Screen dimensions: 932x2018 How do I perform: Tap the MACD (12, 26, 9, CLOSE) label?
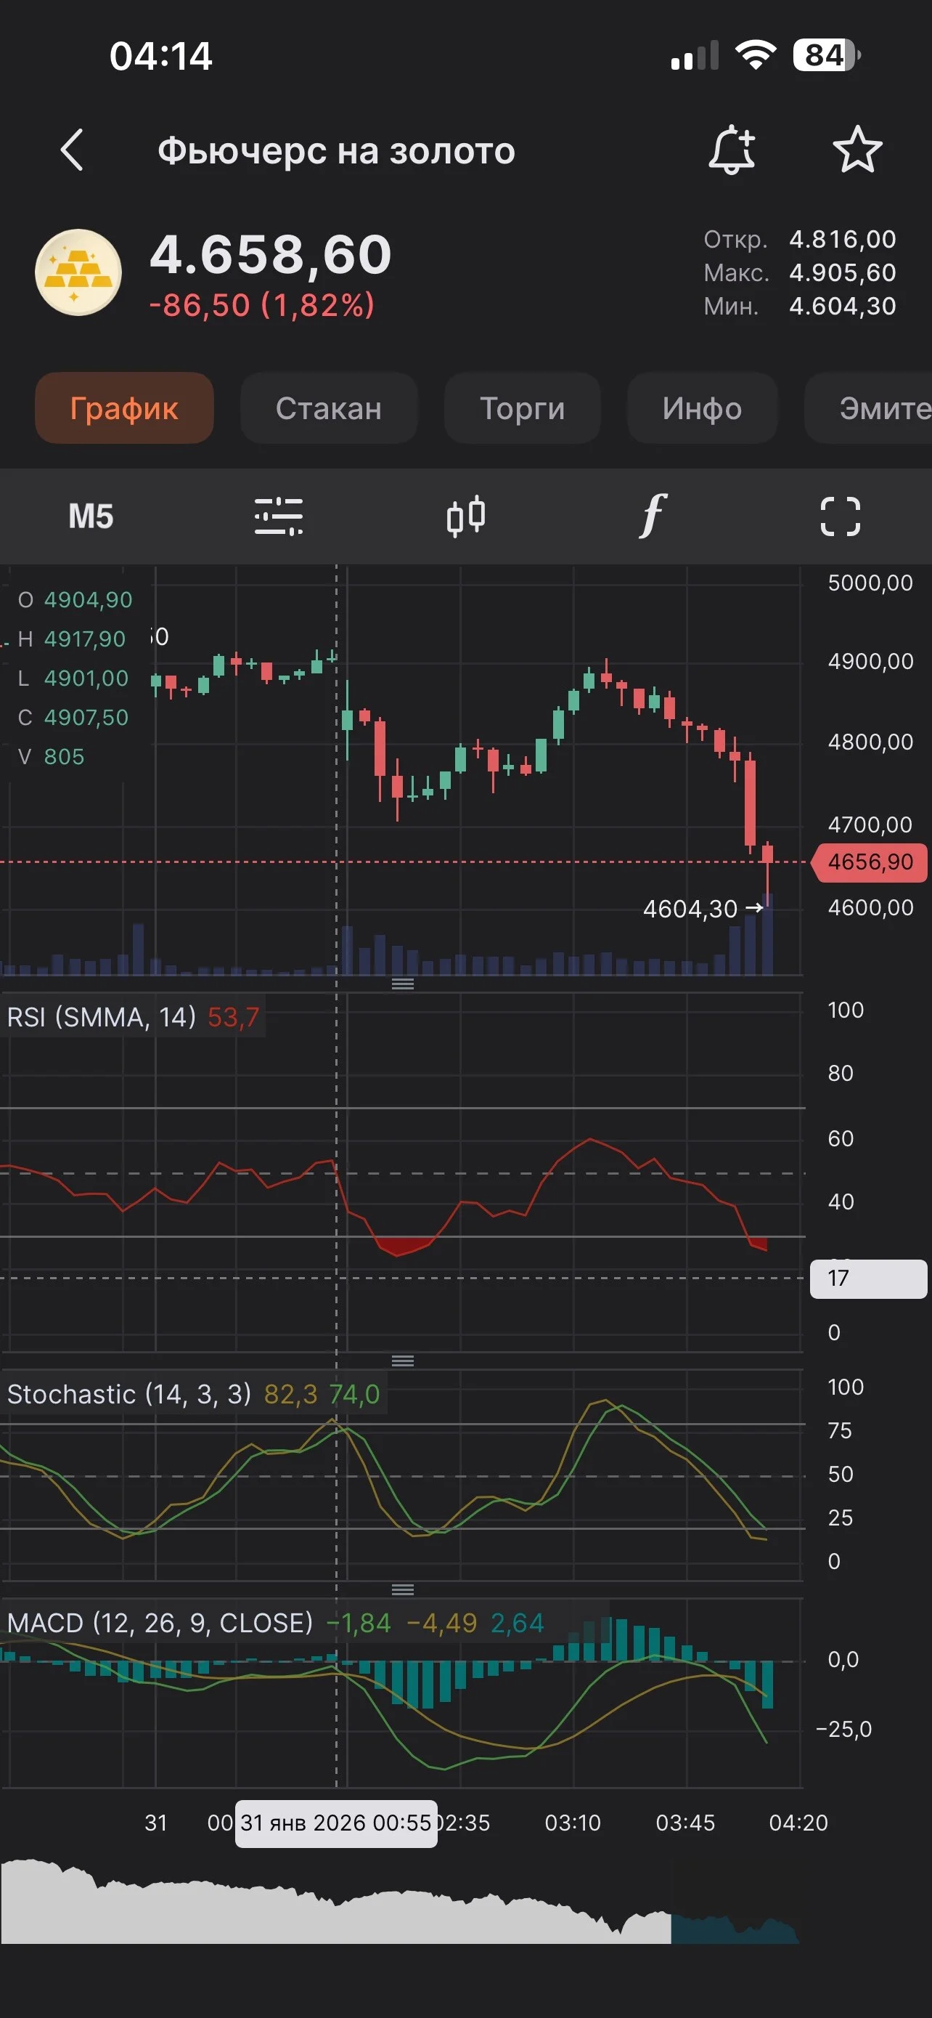click(x=160, y=1622)
